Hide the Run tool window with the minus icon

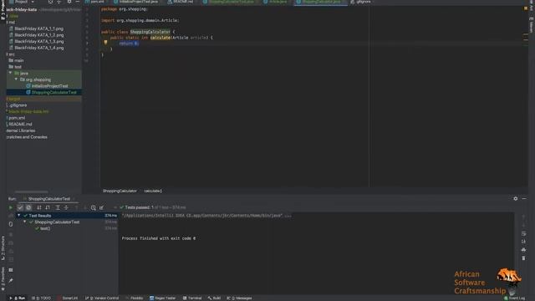(524, 199)
